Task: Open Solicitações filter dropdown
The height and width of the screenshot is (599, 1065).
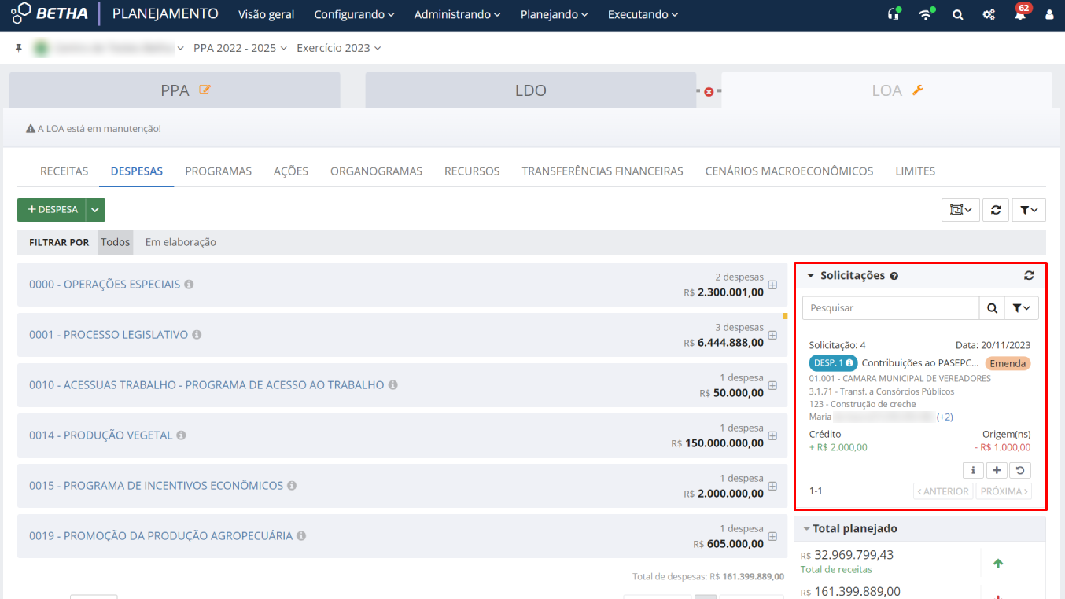Action: click(x=1022, y=308)
